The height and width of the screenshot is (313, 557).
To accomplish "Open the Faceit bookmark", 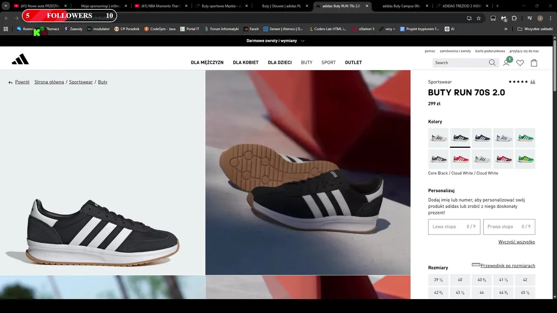I will [x=251, y=29].
